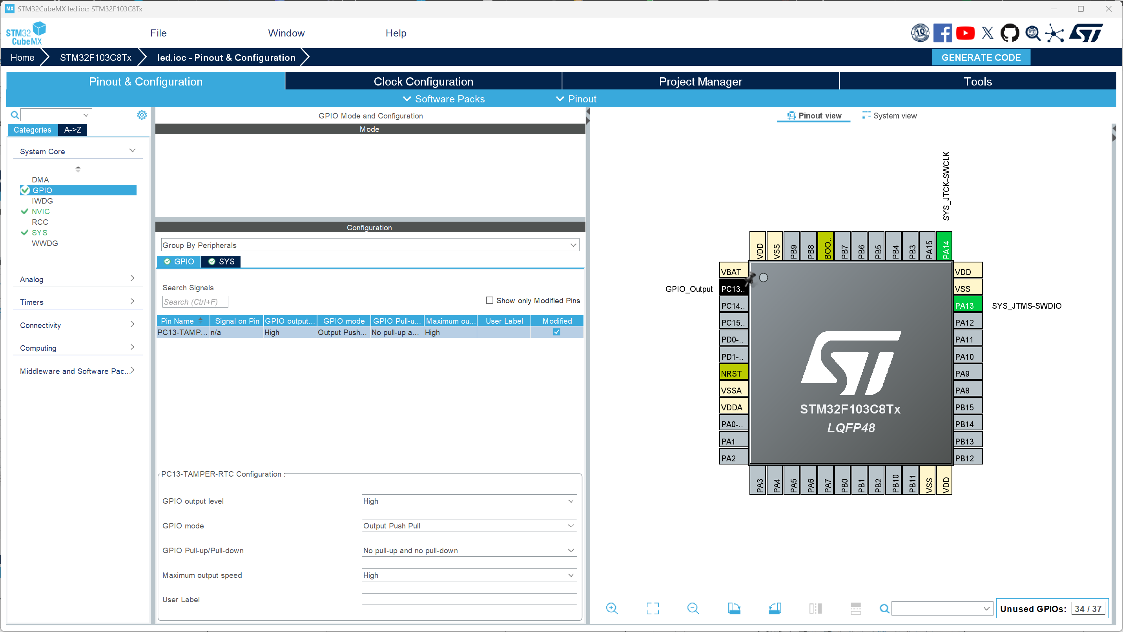Collapse the System Core category

78,151
